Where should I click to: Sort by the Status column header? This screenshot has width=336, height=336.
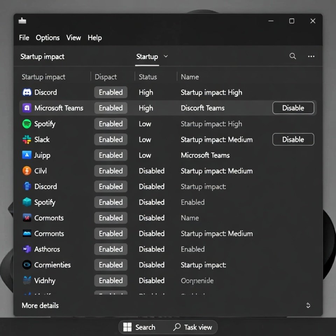pyautogui.click(x=148, y=77)
